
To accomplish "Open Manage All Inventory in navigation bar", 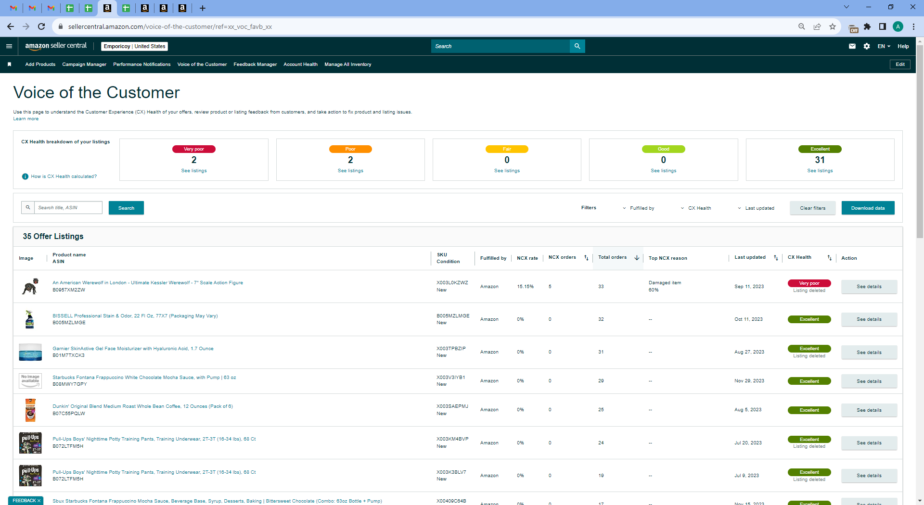I will [x=348, y=64].
